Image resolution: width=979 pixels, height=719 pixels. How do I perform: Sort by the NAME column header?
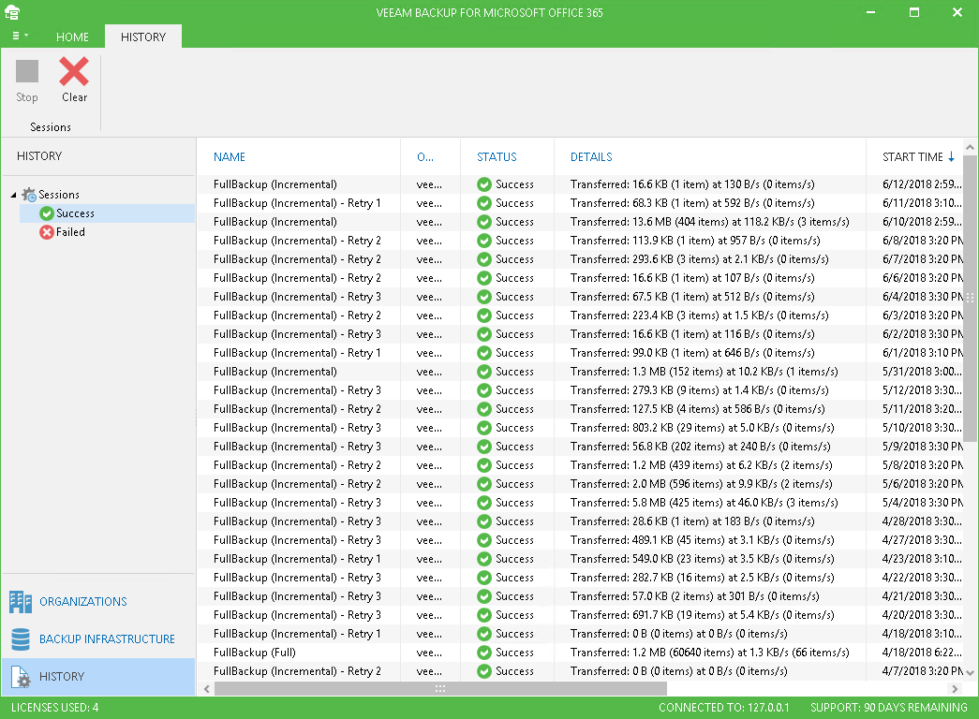click(230, 156)
